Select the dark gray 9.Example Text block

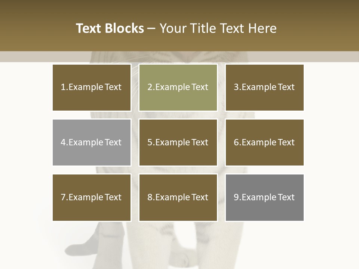(265, 198)
